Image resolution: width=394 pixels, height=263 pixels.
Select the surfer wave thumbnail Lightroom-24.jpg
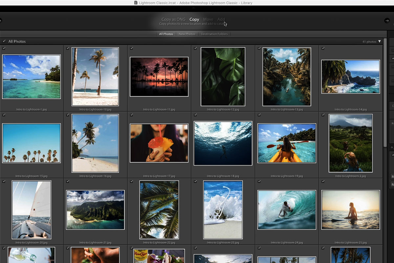tap(287, 210)
